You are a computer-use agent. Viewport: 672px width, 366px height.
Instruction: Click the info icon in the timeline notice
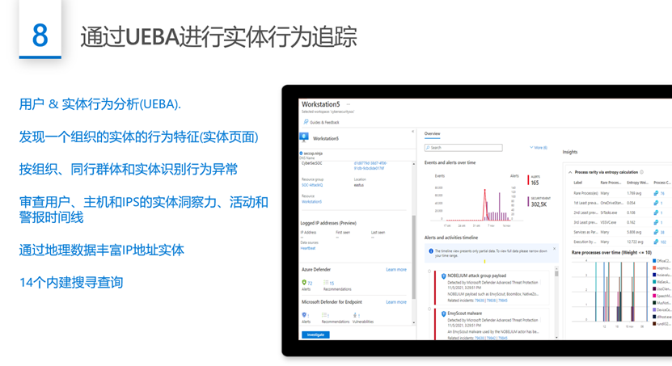pos(431,251)
